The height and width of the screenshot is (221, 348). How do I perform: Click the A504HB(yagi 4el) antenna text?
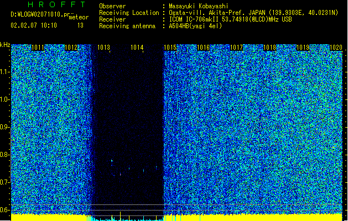tap(195, 26)
